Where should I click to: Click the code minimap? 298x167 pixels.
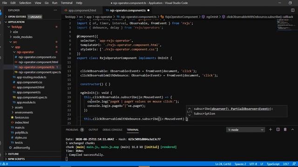pyautogui.click(x=287, y=25)
